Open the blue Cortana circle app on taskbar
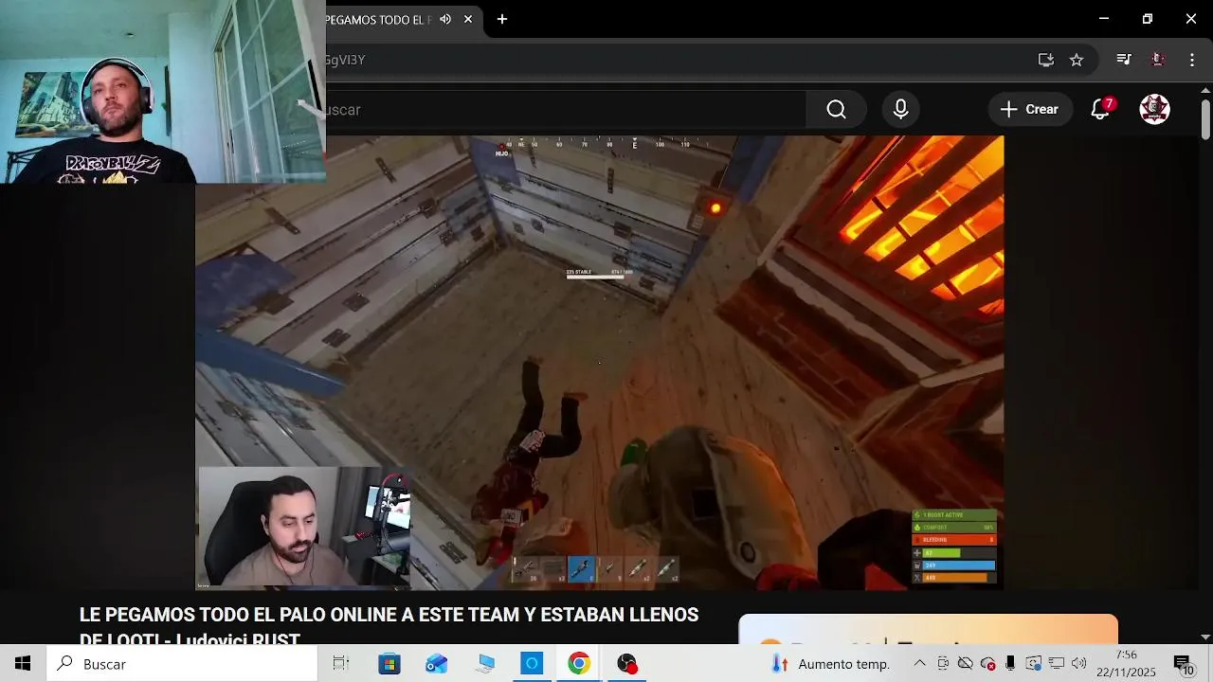1213x682 pixels. [x=532, y=664]
